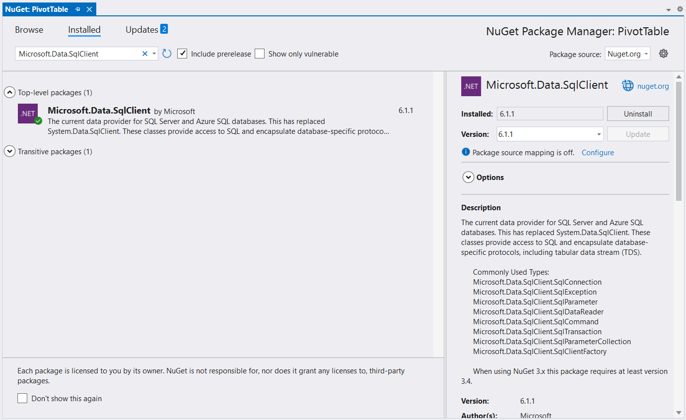Switch to the Installed tab
Image resolution: width=686 pixels, height=420 pixels.
(x=84, y=30)
